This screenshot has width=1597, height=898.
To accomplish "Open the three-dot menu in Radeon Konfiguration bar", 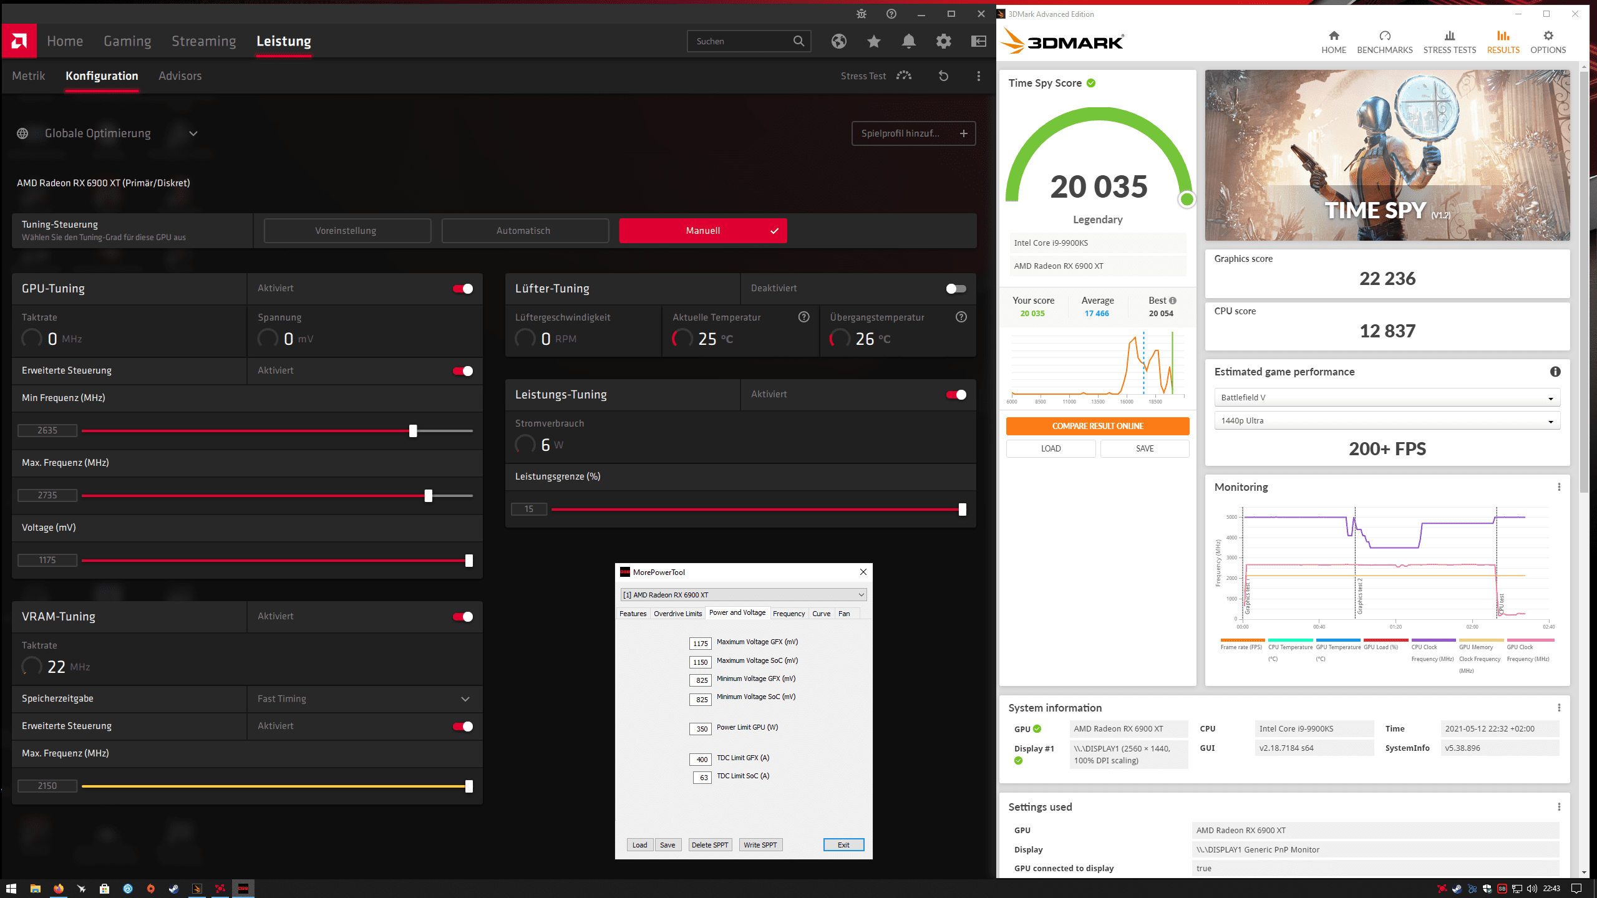I will coord(979,75).
